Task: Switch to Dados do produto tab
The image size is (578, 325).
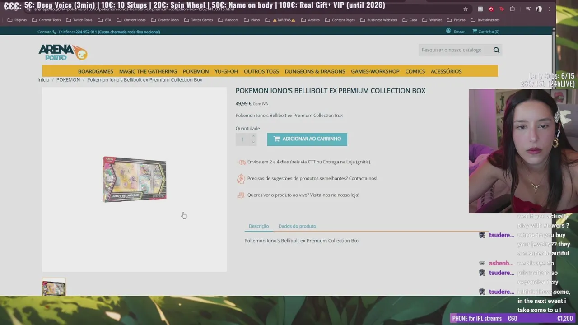Action: [297, 226]
